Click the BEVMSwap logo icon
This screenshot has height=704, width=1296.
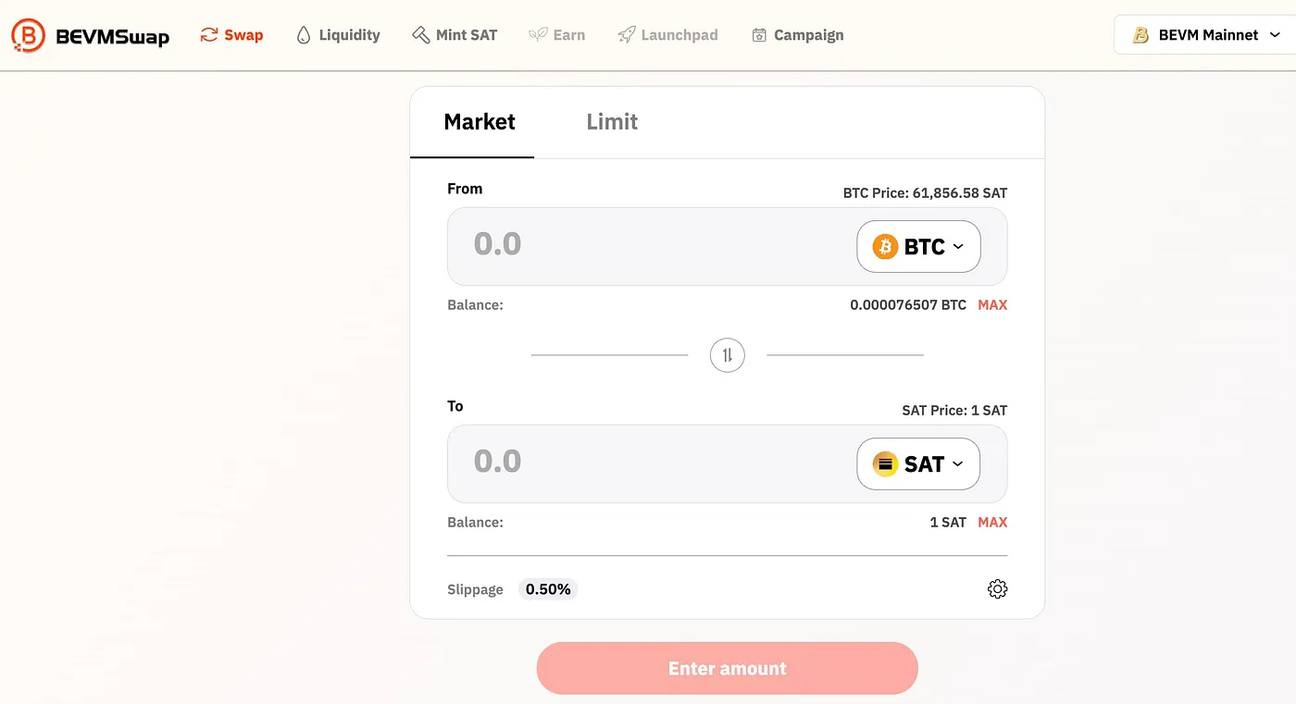tap(29, 35)
